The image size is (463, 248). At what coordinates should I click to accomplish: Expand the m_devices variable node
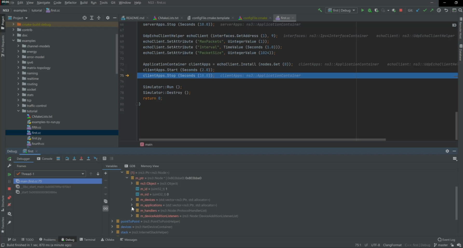point(132,200)
